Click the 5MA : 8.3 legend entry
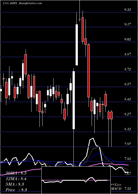Viewport: 138px width, 194px height. click(x=15, y=184)
